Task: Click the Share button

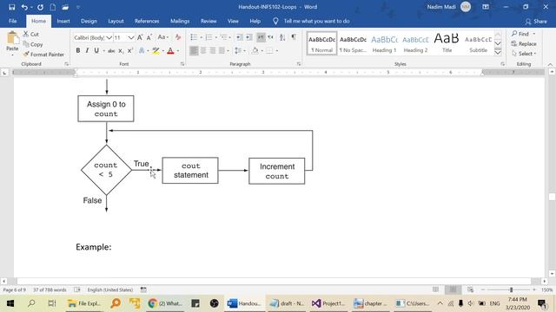Action: pos(536,22)
